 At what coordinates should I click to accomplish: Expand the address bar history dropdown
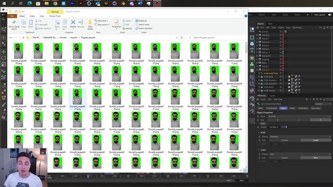coord(176,37)
